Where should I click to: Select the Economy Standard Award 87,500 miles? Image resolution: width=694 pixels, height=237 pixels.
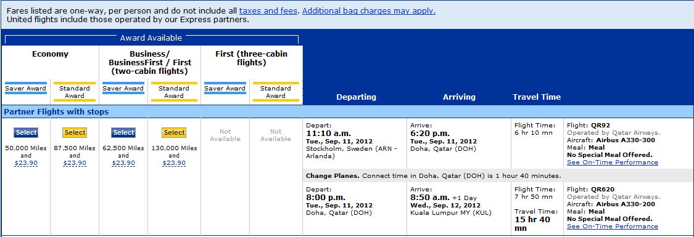(x=75, y=132)
